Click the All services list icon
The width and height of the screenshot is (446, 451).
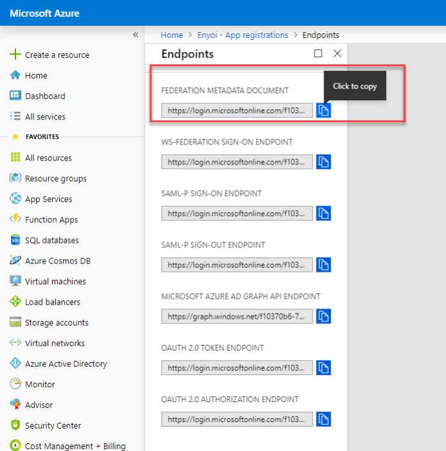click(x=15, y=116)
